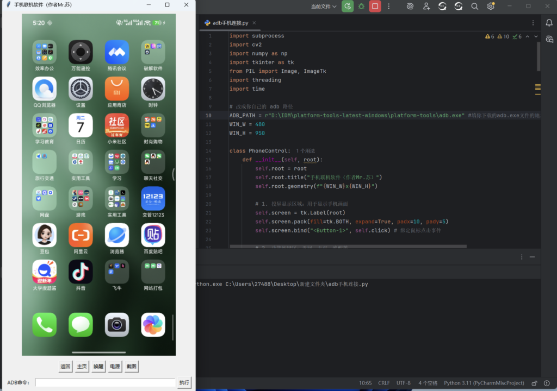The height and width of the screenshot is (391, 557).
Task: Open the Notifications bell icon
Action: [549, 23]
